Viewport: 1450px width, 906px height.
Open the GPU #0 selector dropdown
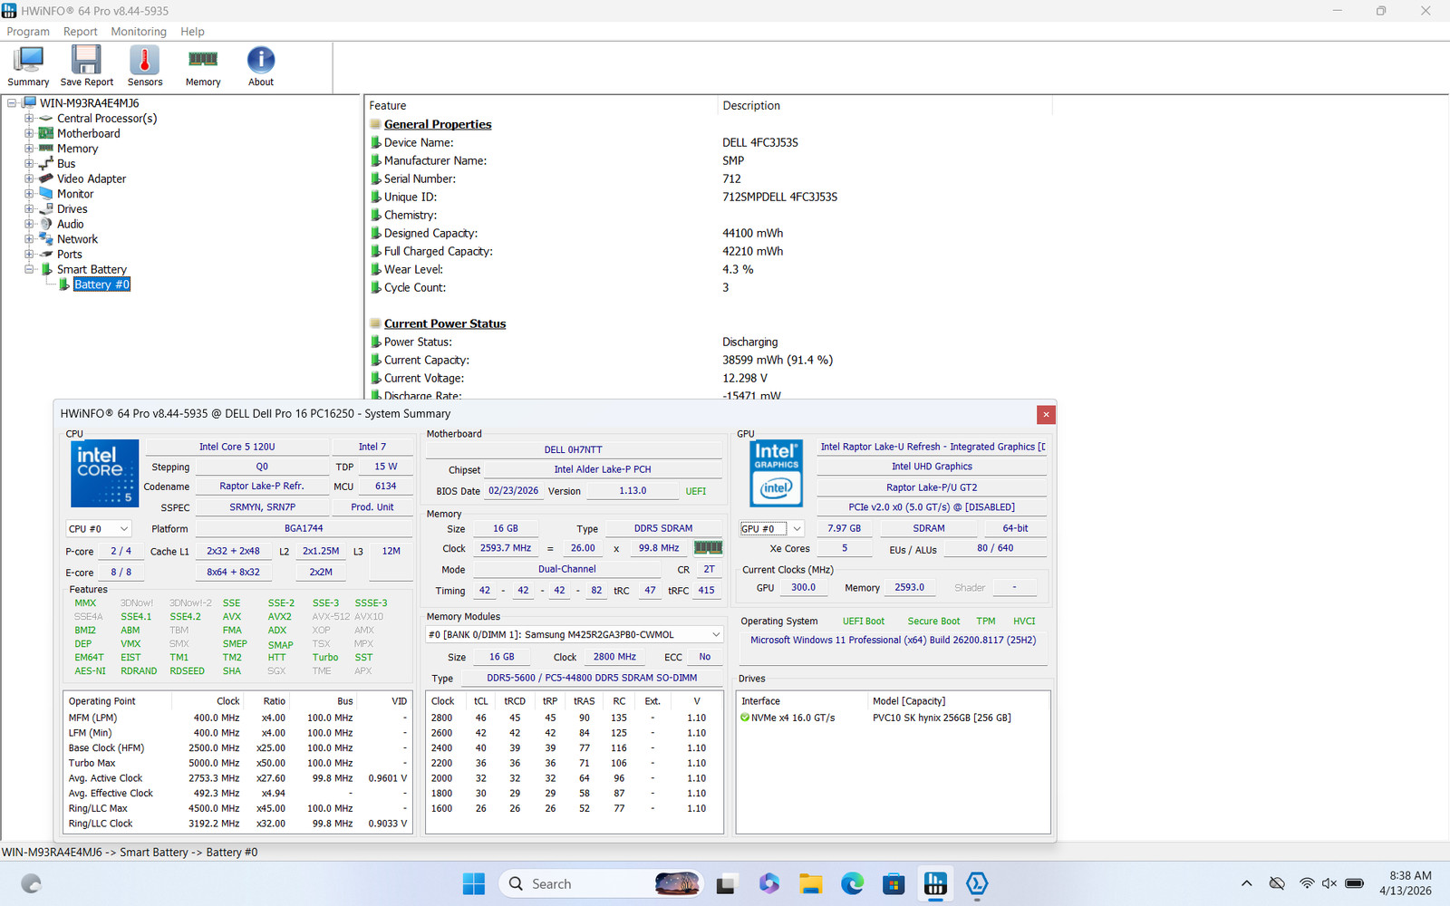click(772, 528)
